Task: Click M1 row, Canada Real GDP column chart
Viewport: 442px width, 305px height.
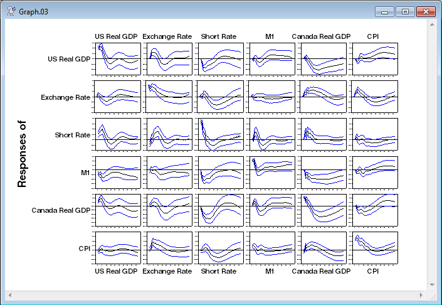Action: (x=323, y=172)
